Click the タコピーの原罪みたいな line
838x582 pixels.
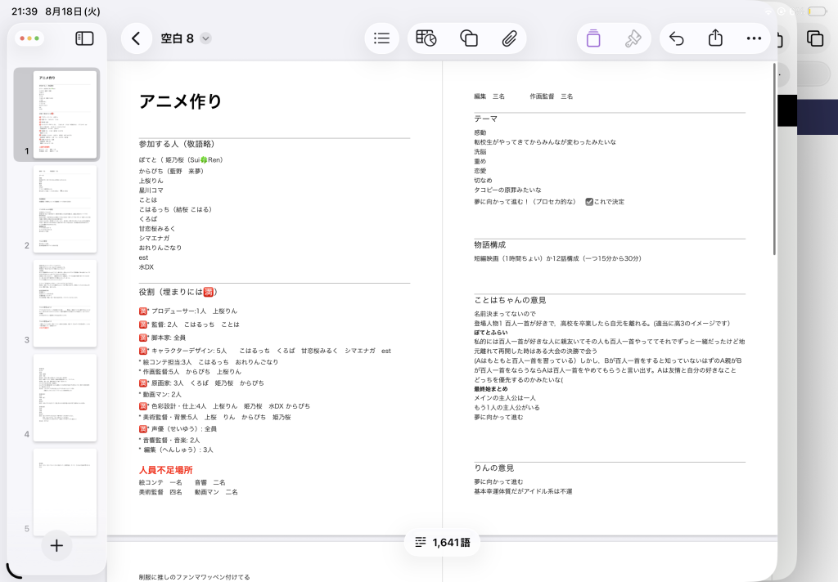pos(507,190)
